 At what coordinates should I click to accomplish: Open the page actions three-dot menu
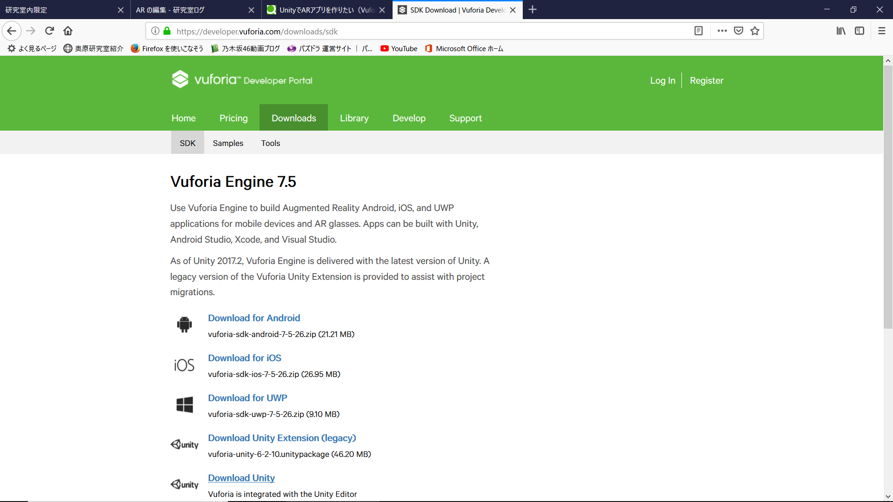[x=722, y=31]
